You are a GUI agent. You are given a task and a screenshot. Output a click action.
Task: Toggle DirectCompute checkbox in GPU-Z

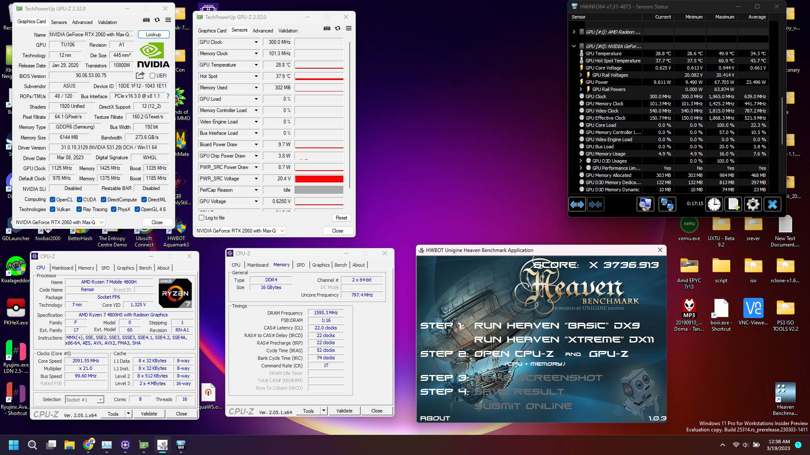click(103, 200)
